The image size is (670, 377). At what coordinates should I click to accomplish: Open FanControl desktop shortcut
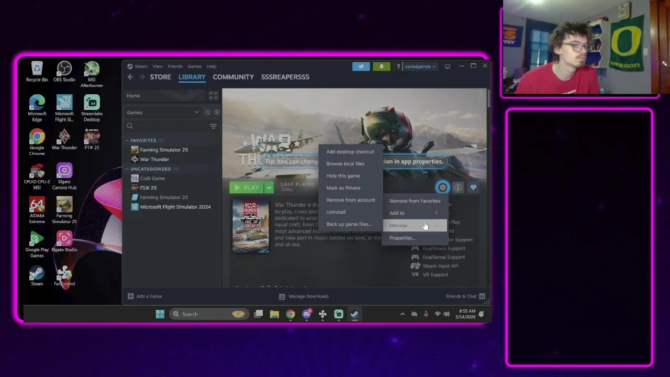click(64, 275)
